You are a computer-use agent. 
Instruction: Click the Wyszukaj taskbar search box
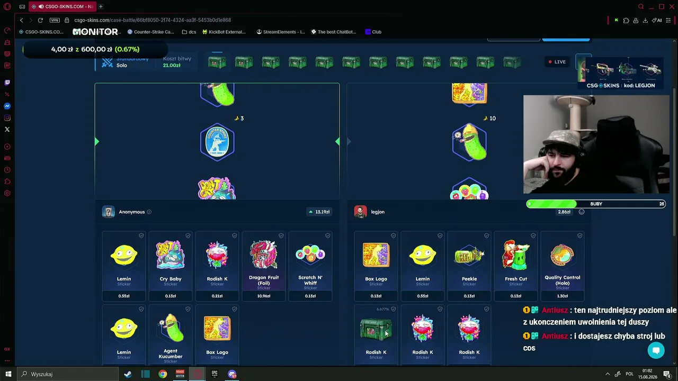[x=69, y=374]
